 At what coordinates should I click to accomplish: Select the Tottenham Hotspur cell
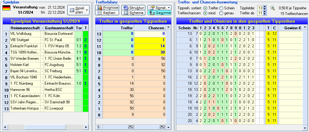click(25, 108)
